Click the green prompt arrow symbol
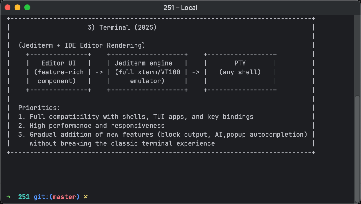The width and height of the screenshot is (361, 204). [x=8, y=197]
